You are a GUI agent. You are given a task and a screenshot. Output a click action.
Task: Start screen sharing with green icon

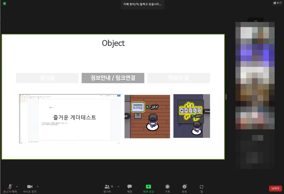click(x=148, y=188)
